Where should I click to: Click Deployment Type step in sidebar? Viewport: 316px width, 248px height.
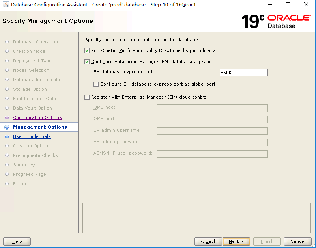(32, 61)
